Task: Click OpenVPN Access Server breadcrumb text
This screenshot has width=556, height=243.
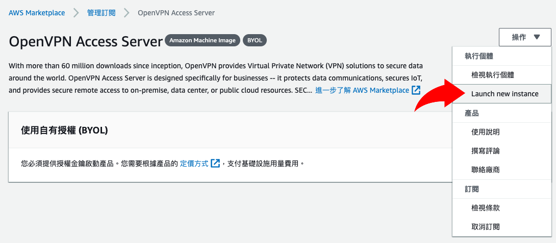Action: click(x=176, y=13)
